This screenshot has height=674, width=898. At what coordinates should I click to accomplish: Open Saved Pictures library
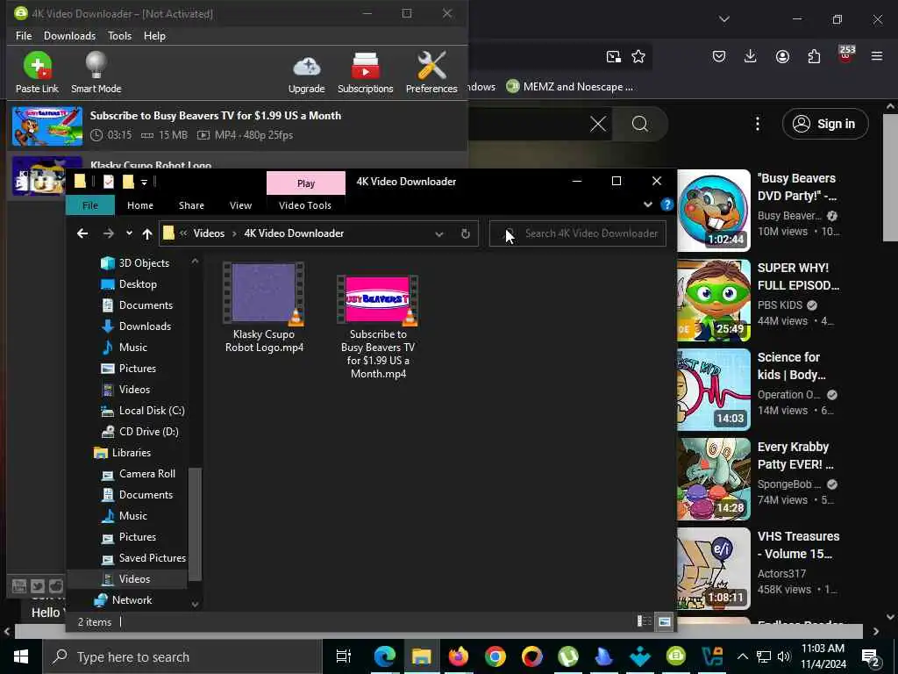coord(152,558)
